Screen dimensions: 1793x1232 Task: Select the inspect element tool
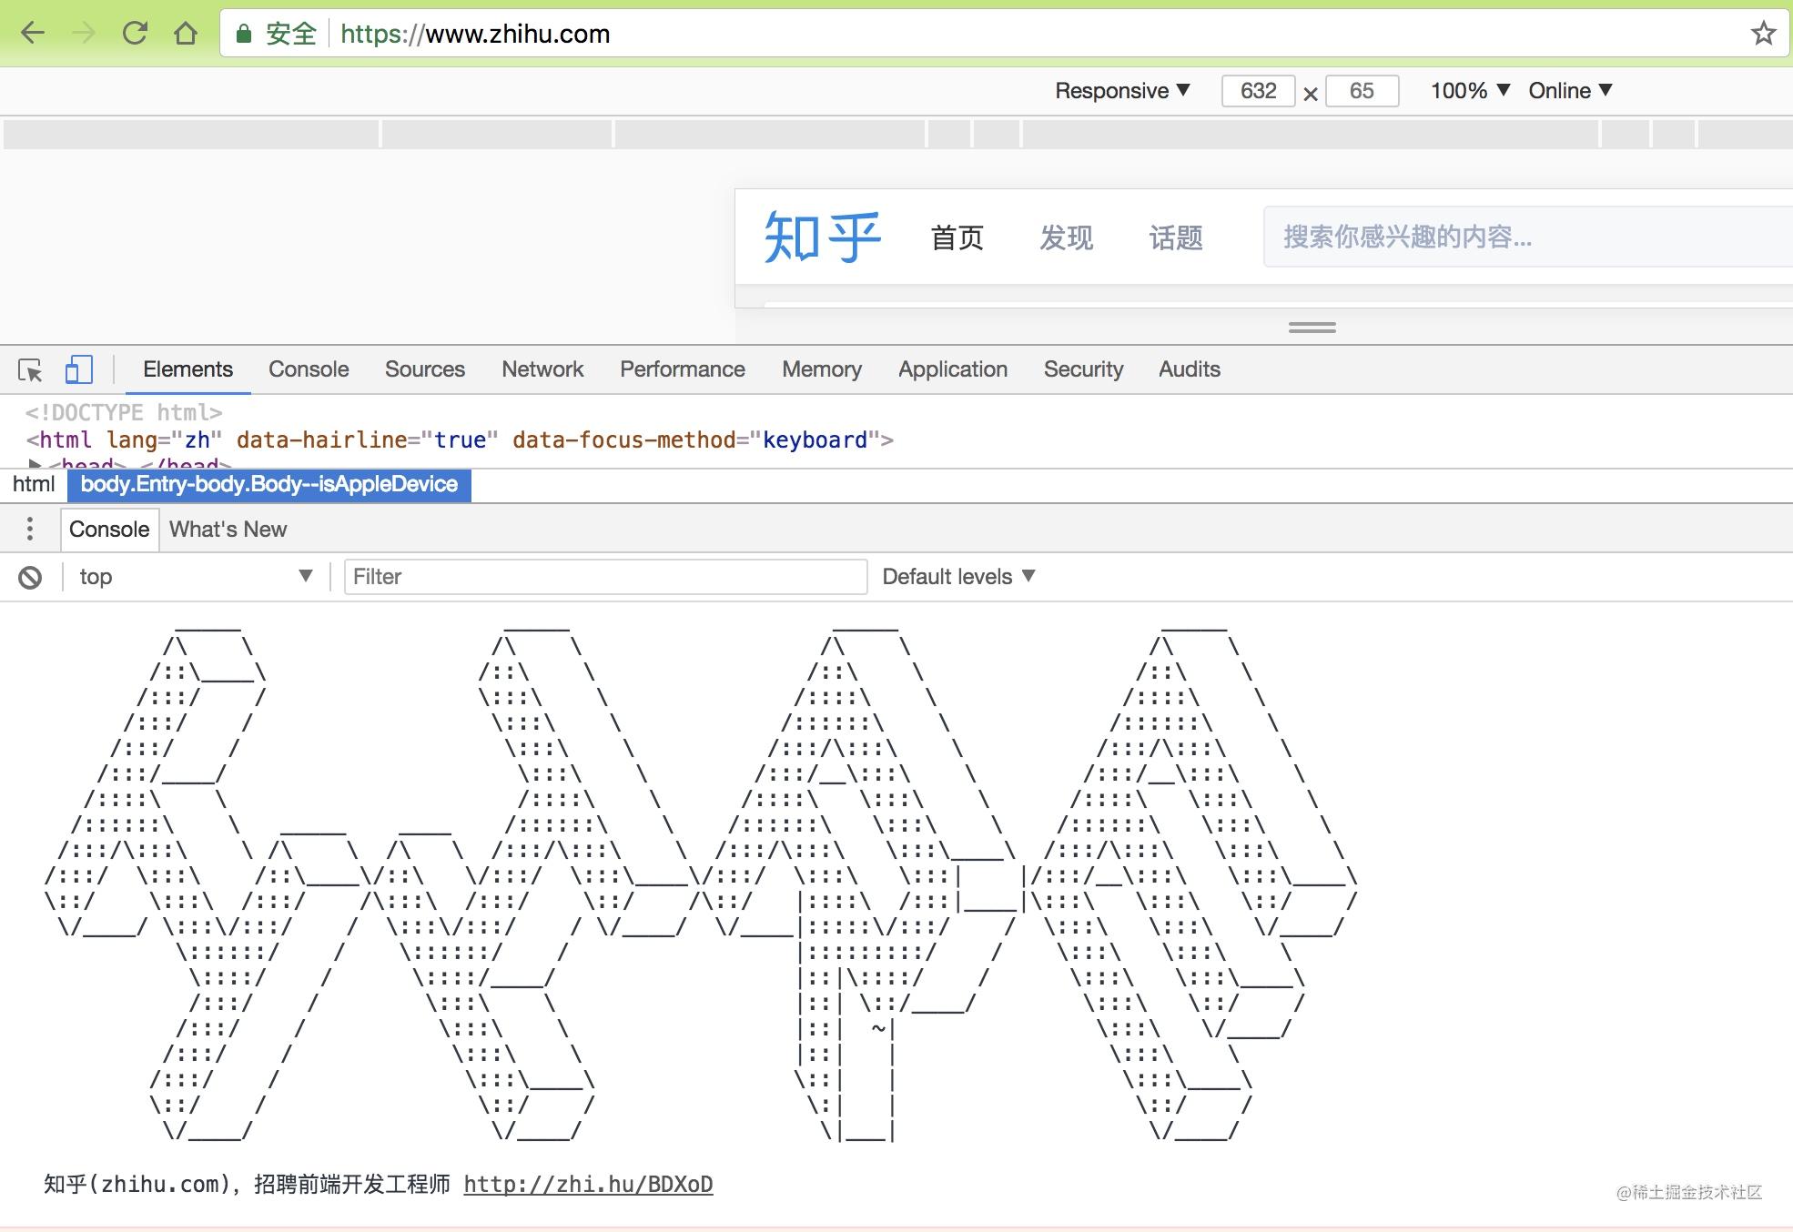pyautogui.click(x=30, y=369)
